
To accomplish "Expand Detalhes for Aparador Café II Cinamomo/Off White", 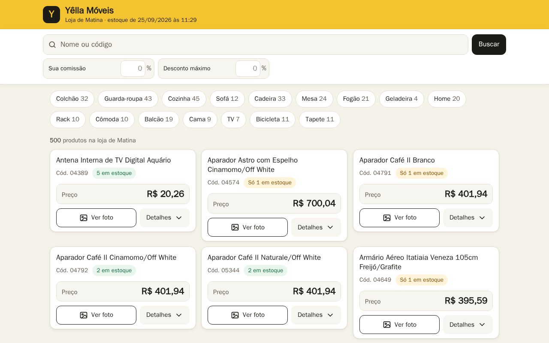I will click(x=165, y=315).
